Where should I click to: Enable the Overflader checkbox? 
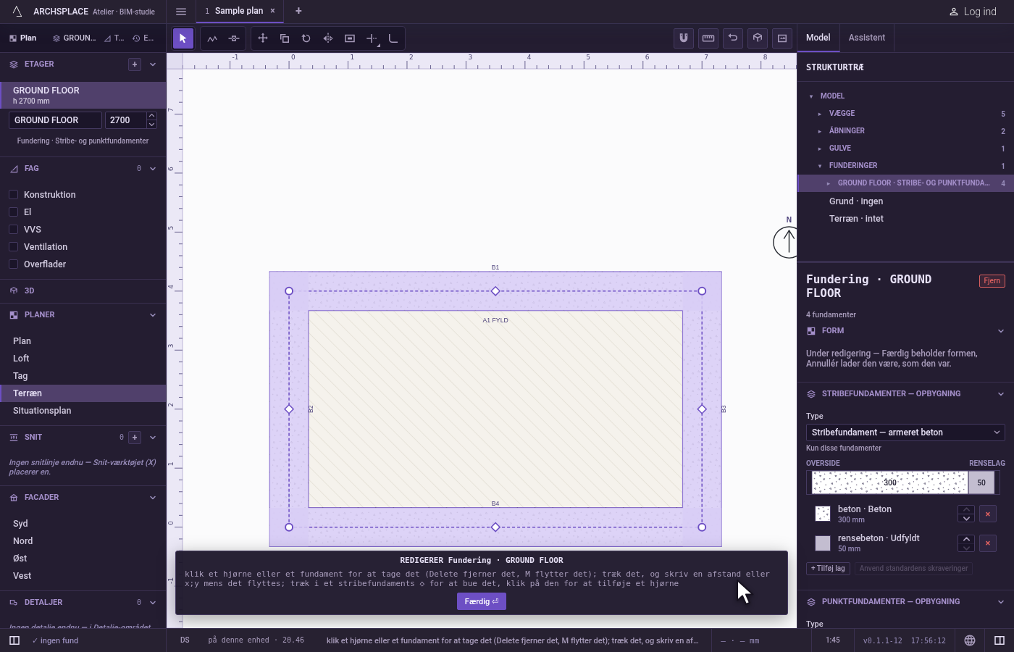tap(13, 264)
